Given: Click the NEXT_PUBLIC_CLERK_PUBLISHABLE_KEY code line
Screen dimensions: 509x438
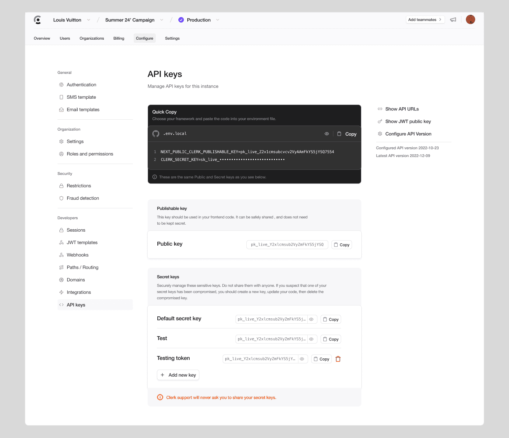Looking at the screenshot, I should click(247, 152).
